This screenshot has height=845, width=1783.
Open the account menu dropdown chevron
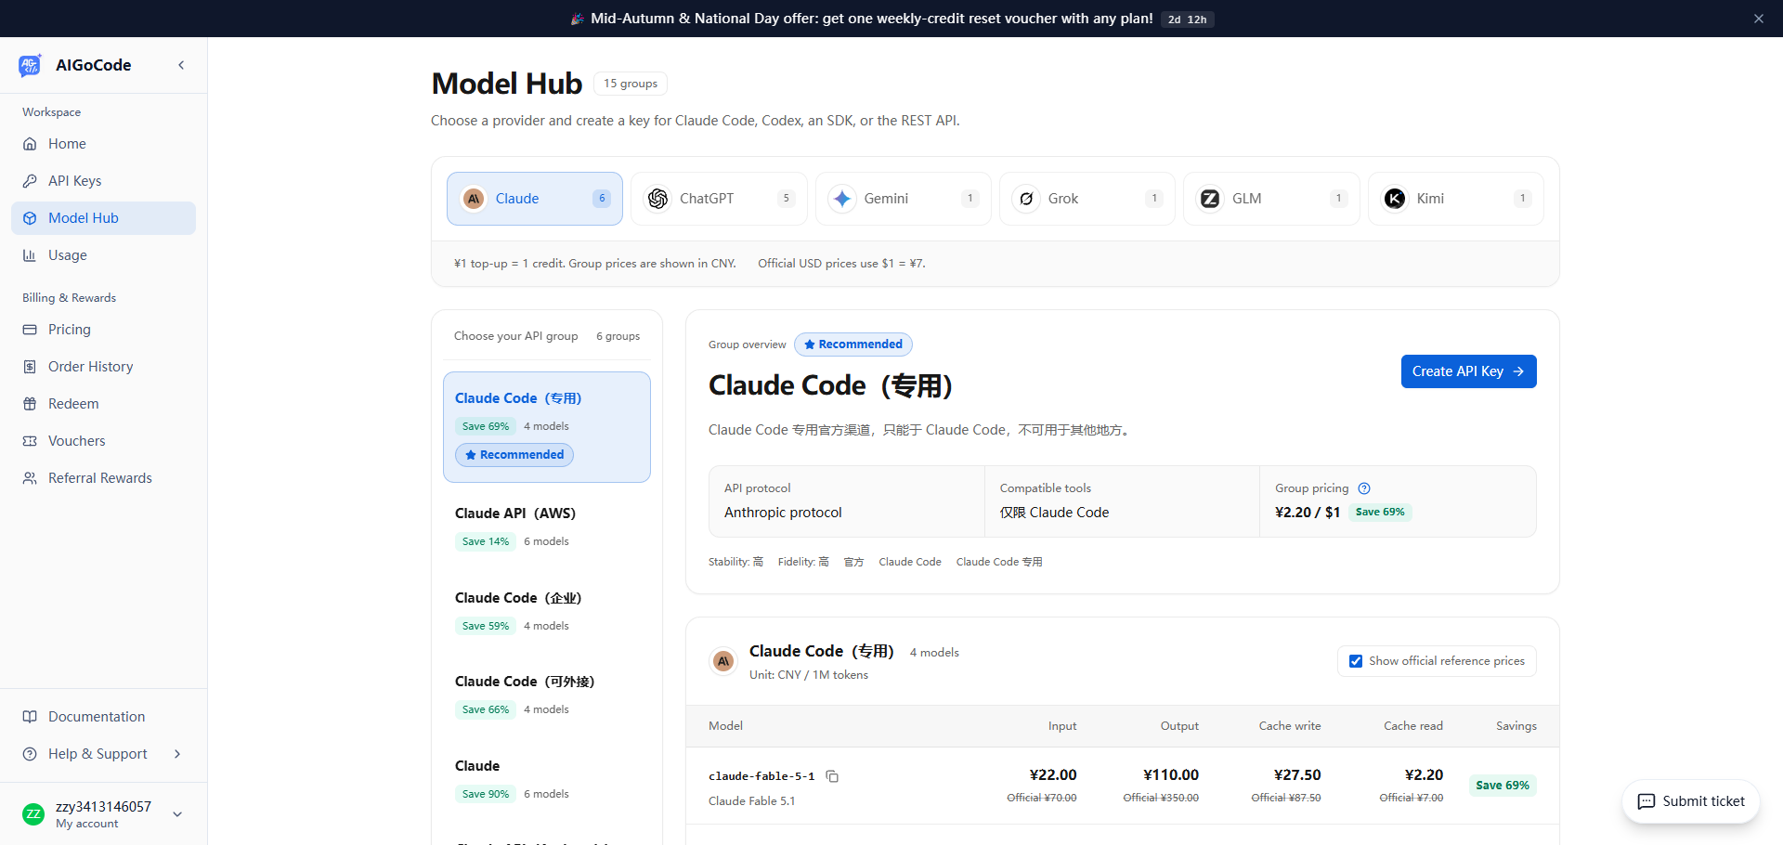click(x=177, y=814)
